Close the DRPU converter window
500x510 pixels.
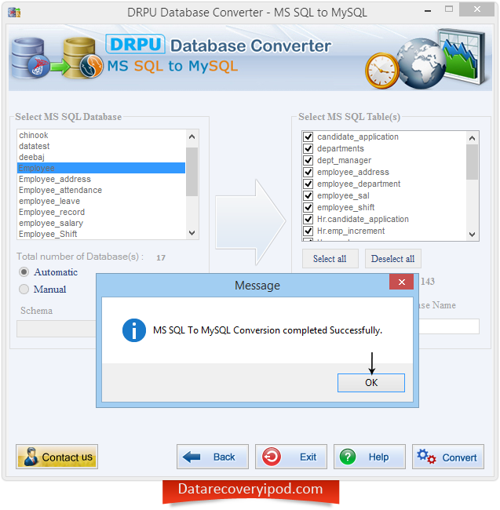477,9
